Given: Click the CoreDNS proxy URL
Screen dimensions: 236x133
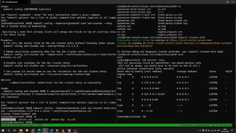Looking at the screenshot, I should click(x=174, y=44).
